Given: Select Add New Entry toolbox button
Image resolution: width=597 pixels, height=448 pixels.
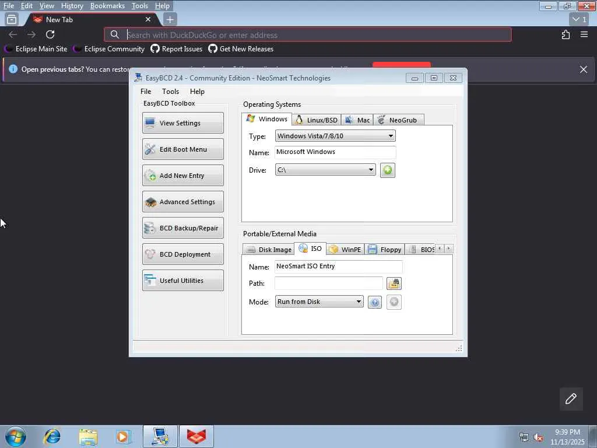Looking at the screenshot, I should [182, 176].
